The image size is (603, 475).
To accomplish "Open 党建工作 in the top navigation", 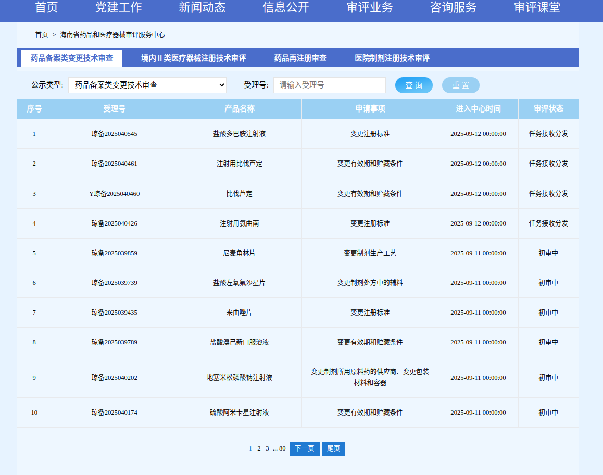I will click(x=118, y=8).
